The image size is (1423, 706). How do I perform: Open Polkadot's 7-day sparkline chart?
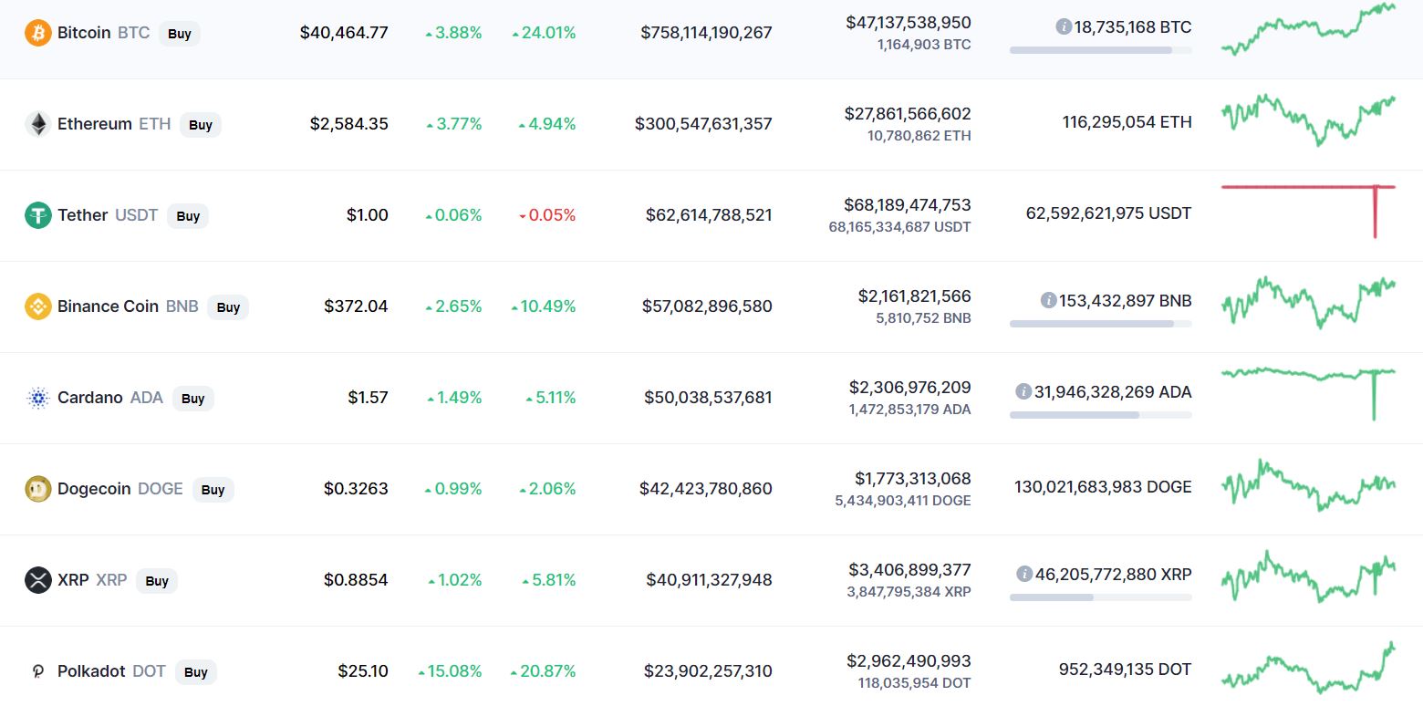click(x=1308, y=669)
